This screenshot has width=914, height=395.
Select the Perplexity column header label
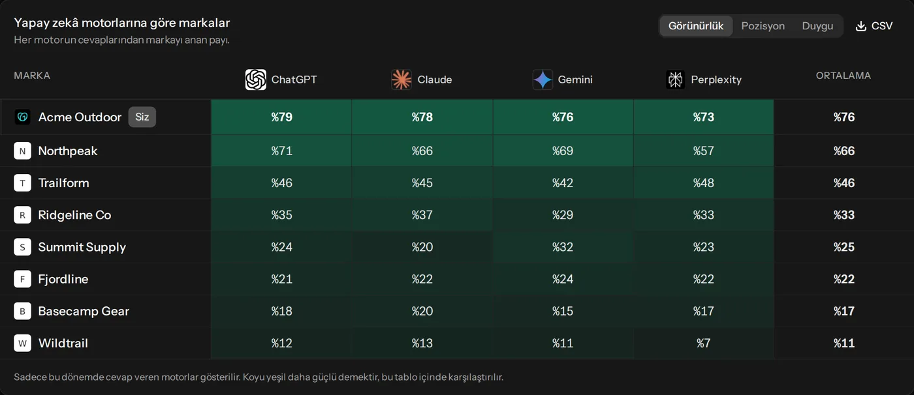[716, 80]
